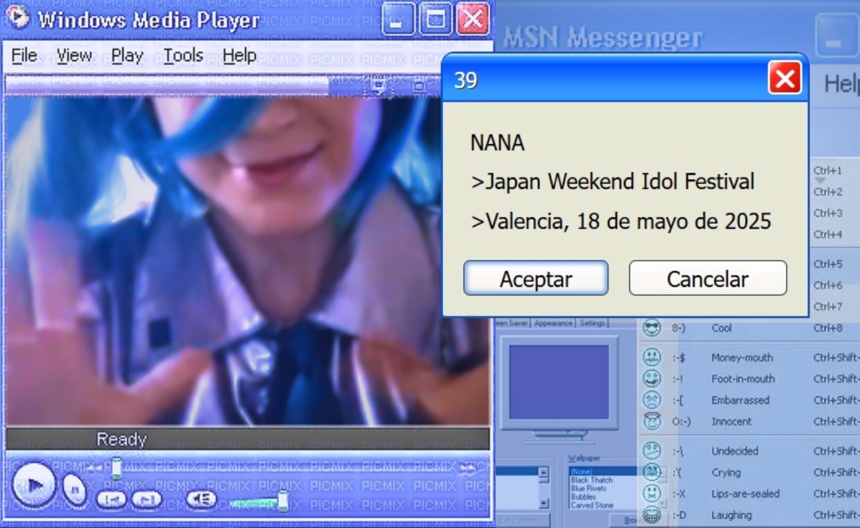Skip to next track in Media Player
This screenshot has height=528, width=860.
[x=146, y=499]
